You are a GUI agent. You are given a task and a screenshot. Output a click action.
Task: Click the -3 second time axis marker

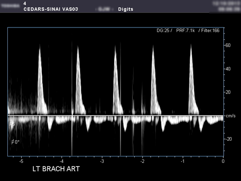tap(102, 161)
